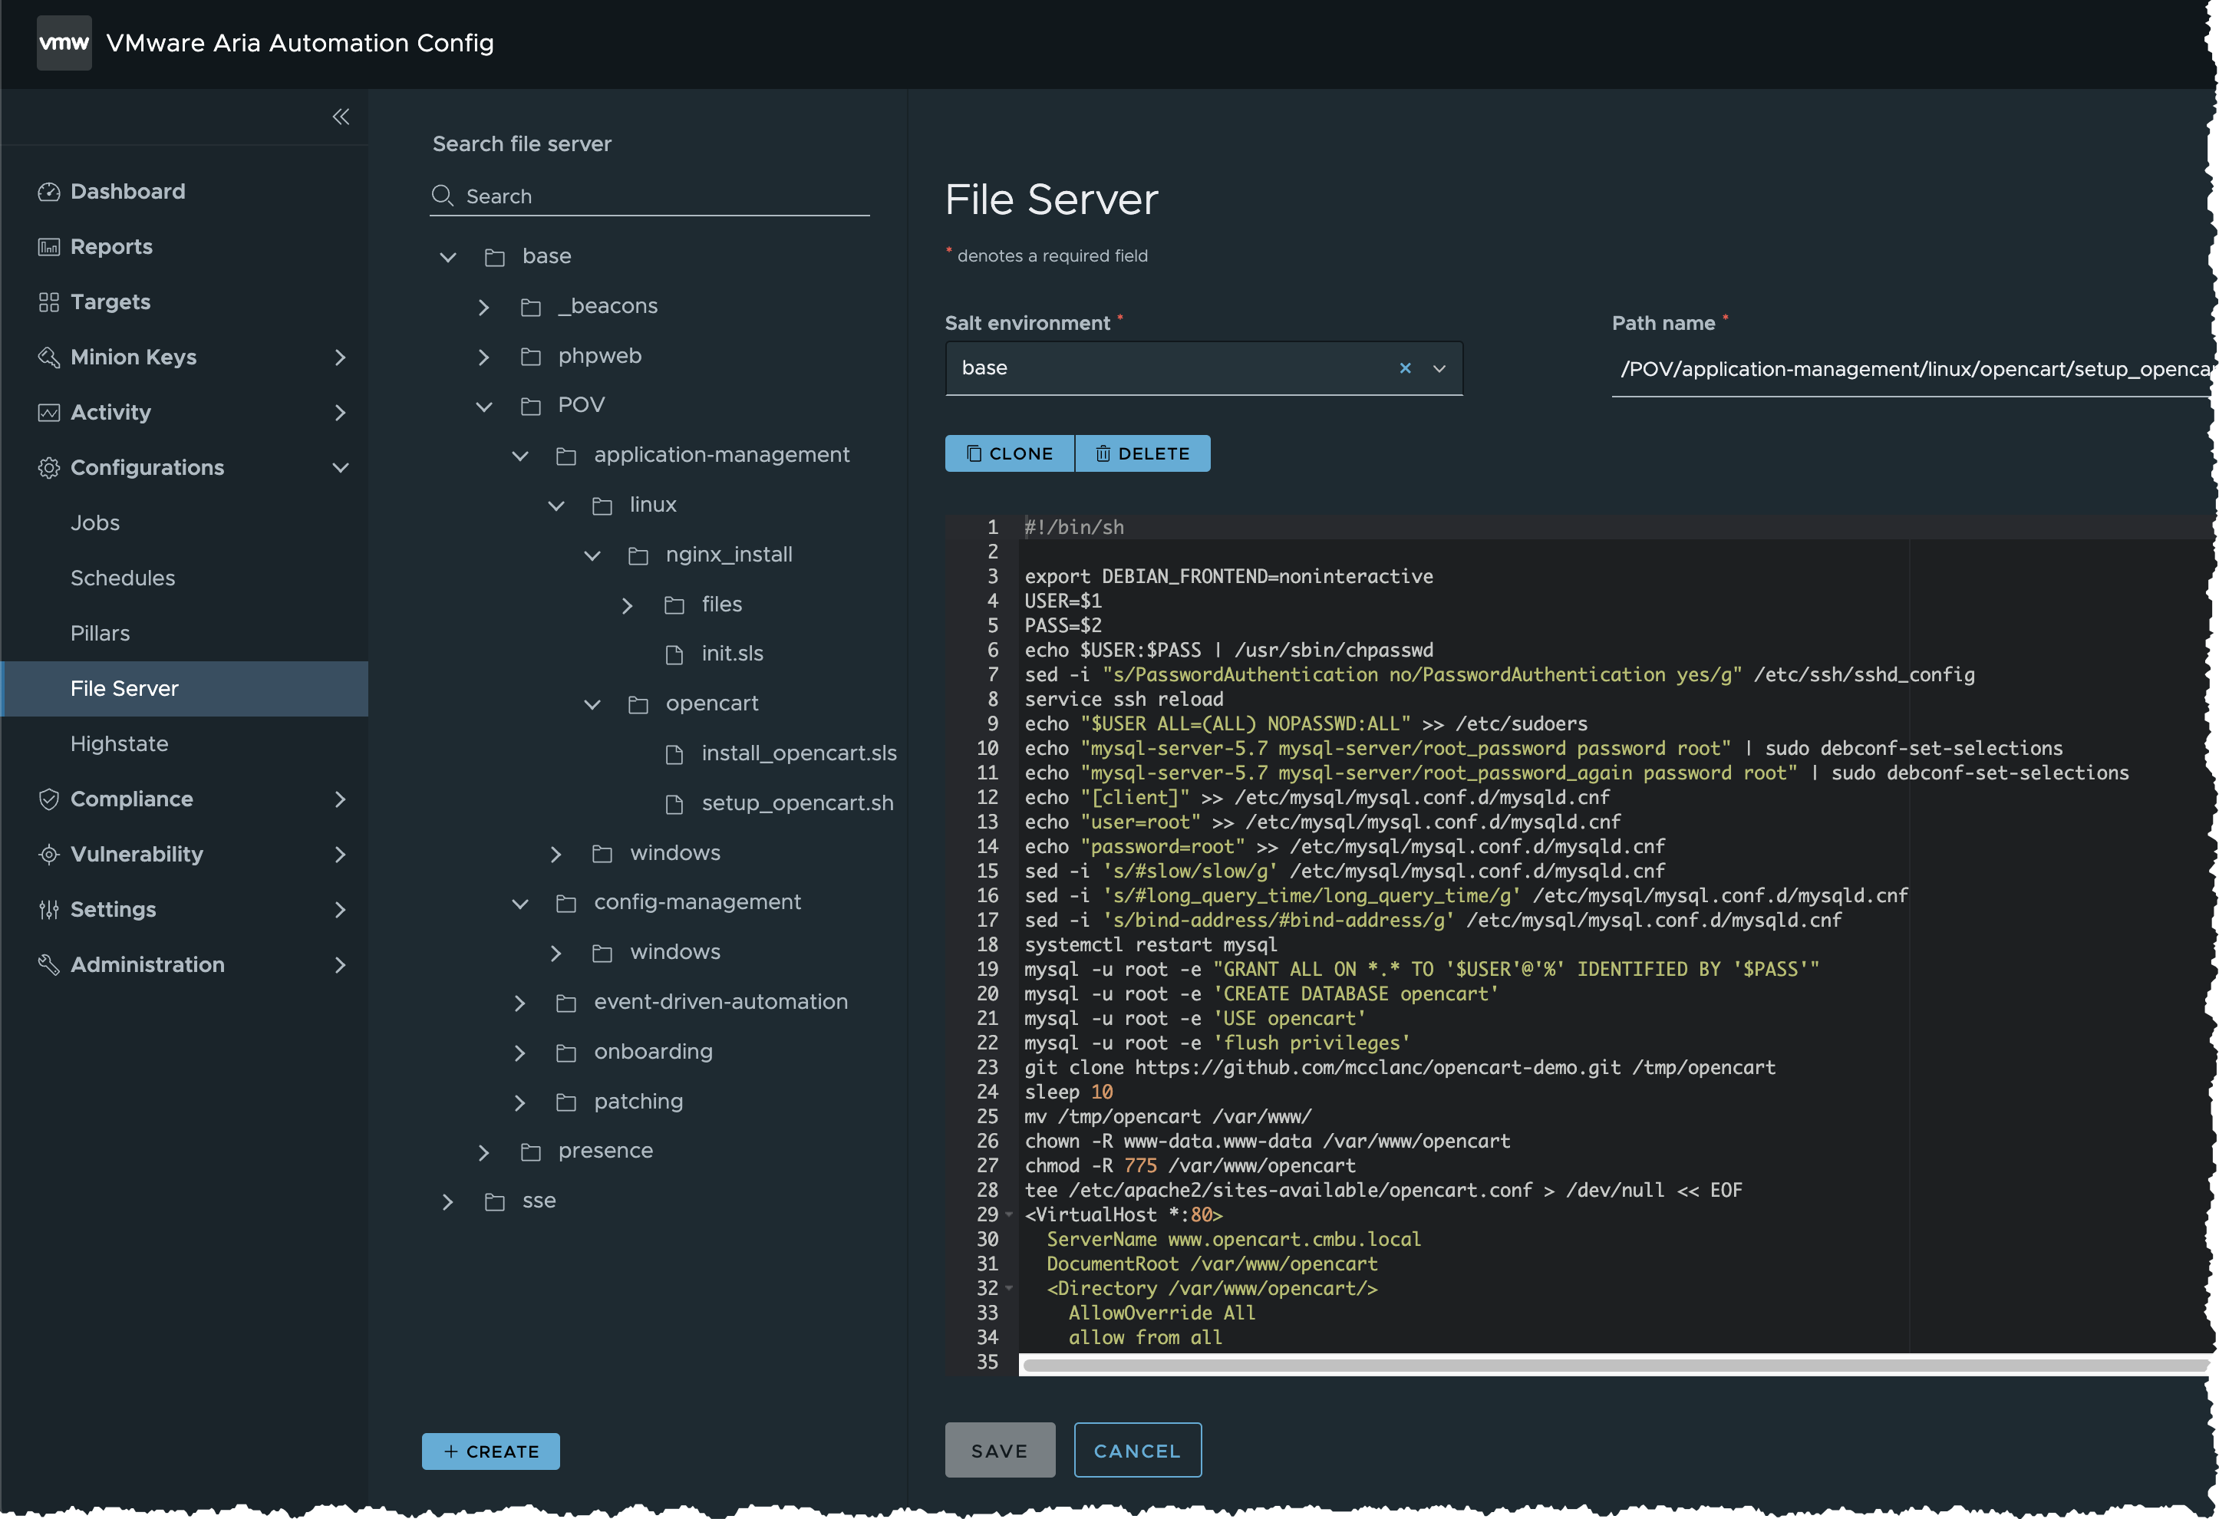Collapse the nginx_install folder chevron
2219x1519 pixels.
point(592,555)
